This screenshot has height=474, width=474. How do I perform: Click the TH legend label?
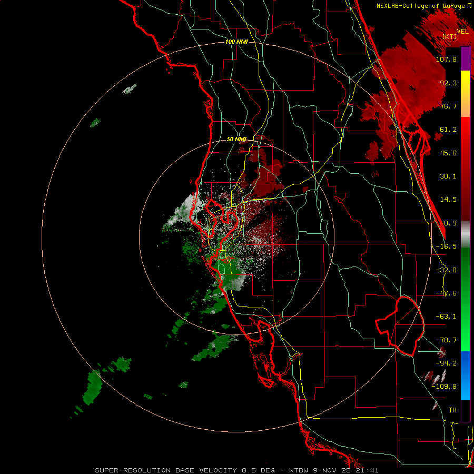point(452,410)
